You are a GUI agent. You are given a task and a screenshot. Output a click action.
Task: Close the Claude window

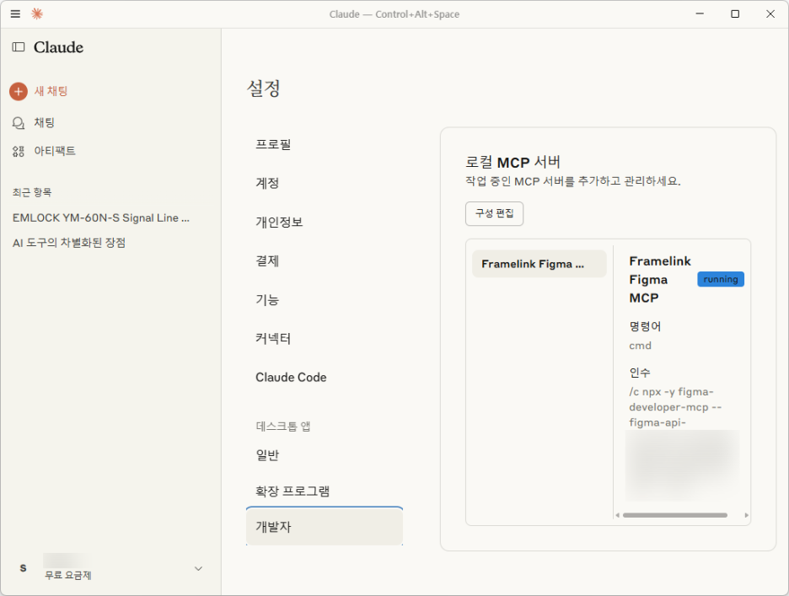pyautogui.click(x=770, y=14)
